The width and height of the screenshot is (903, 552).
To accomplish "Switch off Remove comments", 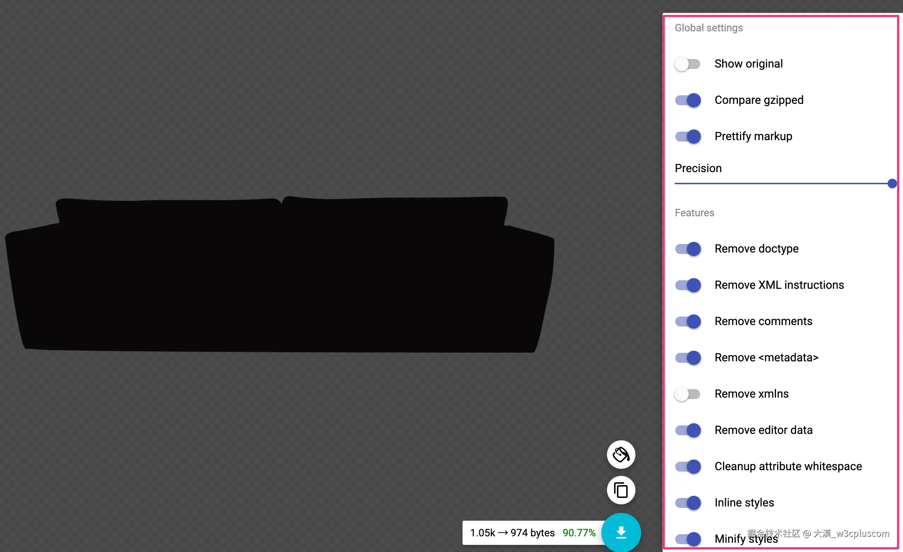I will point(688,322).
